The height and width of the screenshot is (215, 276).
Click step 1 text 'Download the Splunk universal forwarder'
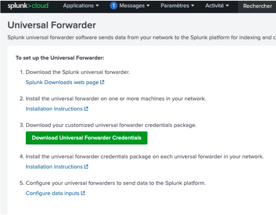click(x=78, y=72)
